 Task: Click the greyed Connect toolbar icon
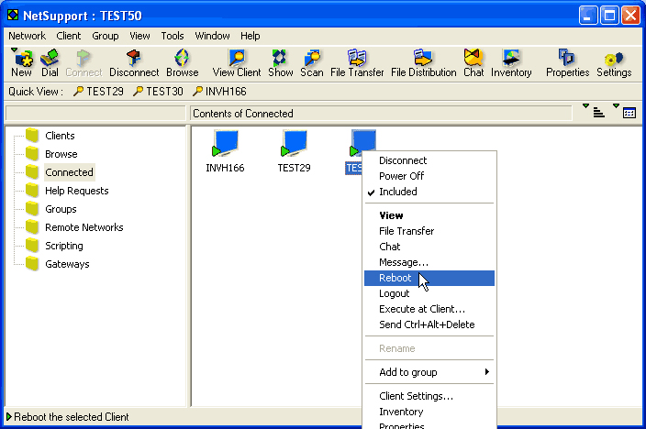click(x=84, y=62)
